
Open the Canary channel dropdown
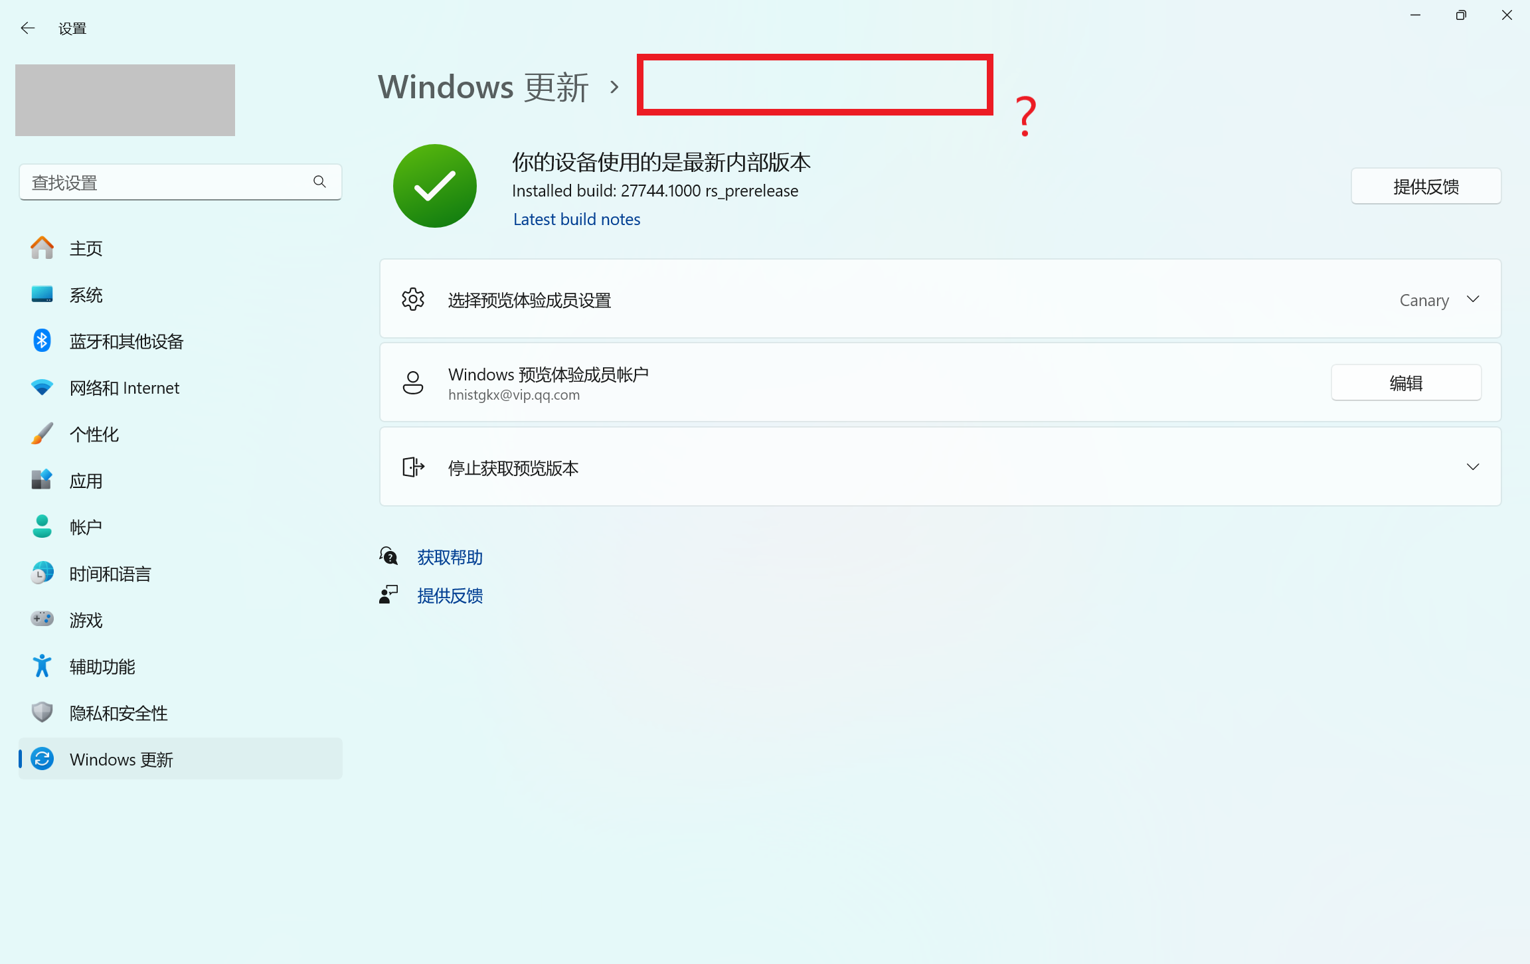[1438, 300]
